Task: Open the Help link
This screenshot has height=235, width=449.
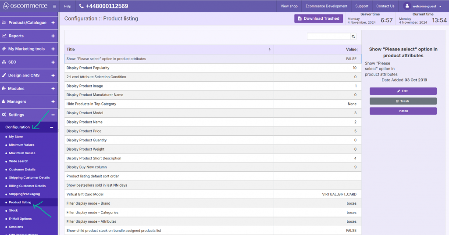Action: click(x=68, y=6)
